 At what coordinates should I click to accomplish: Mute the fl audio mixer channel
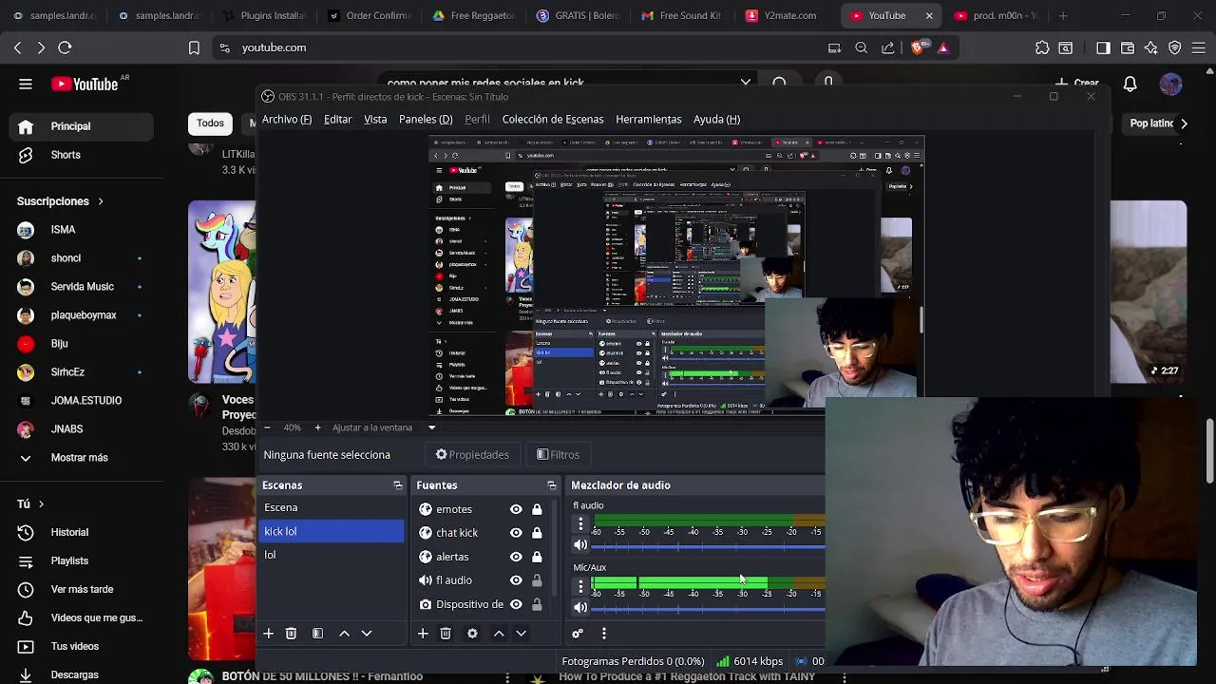coord(580,545)
